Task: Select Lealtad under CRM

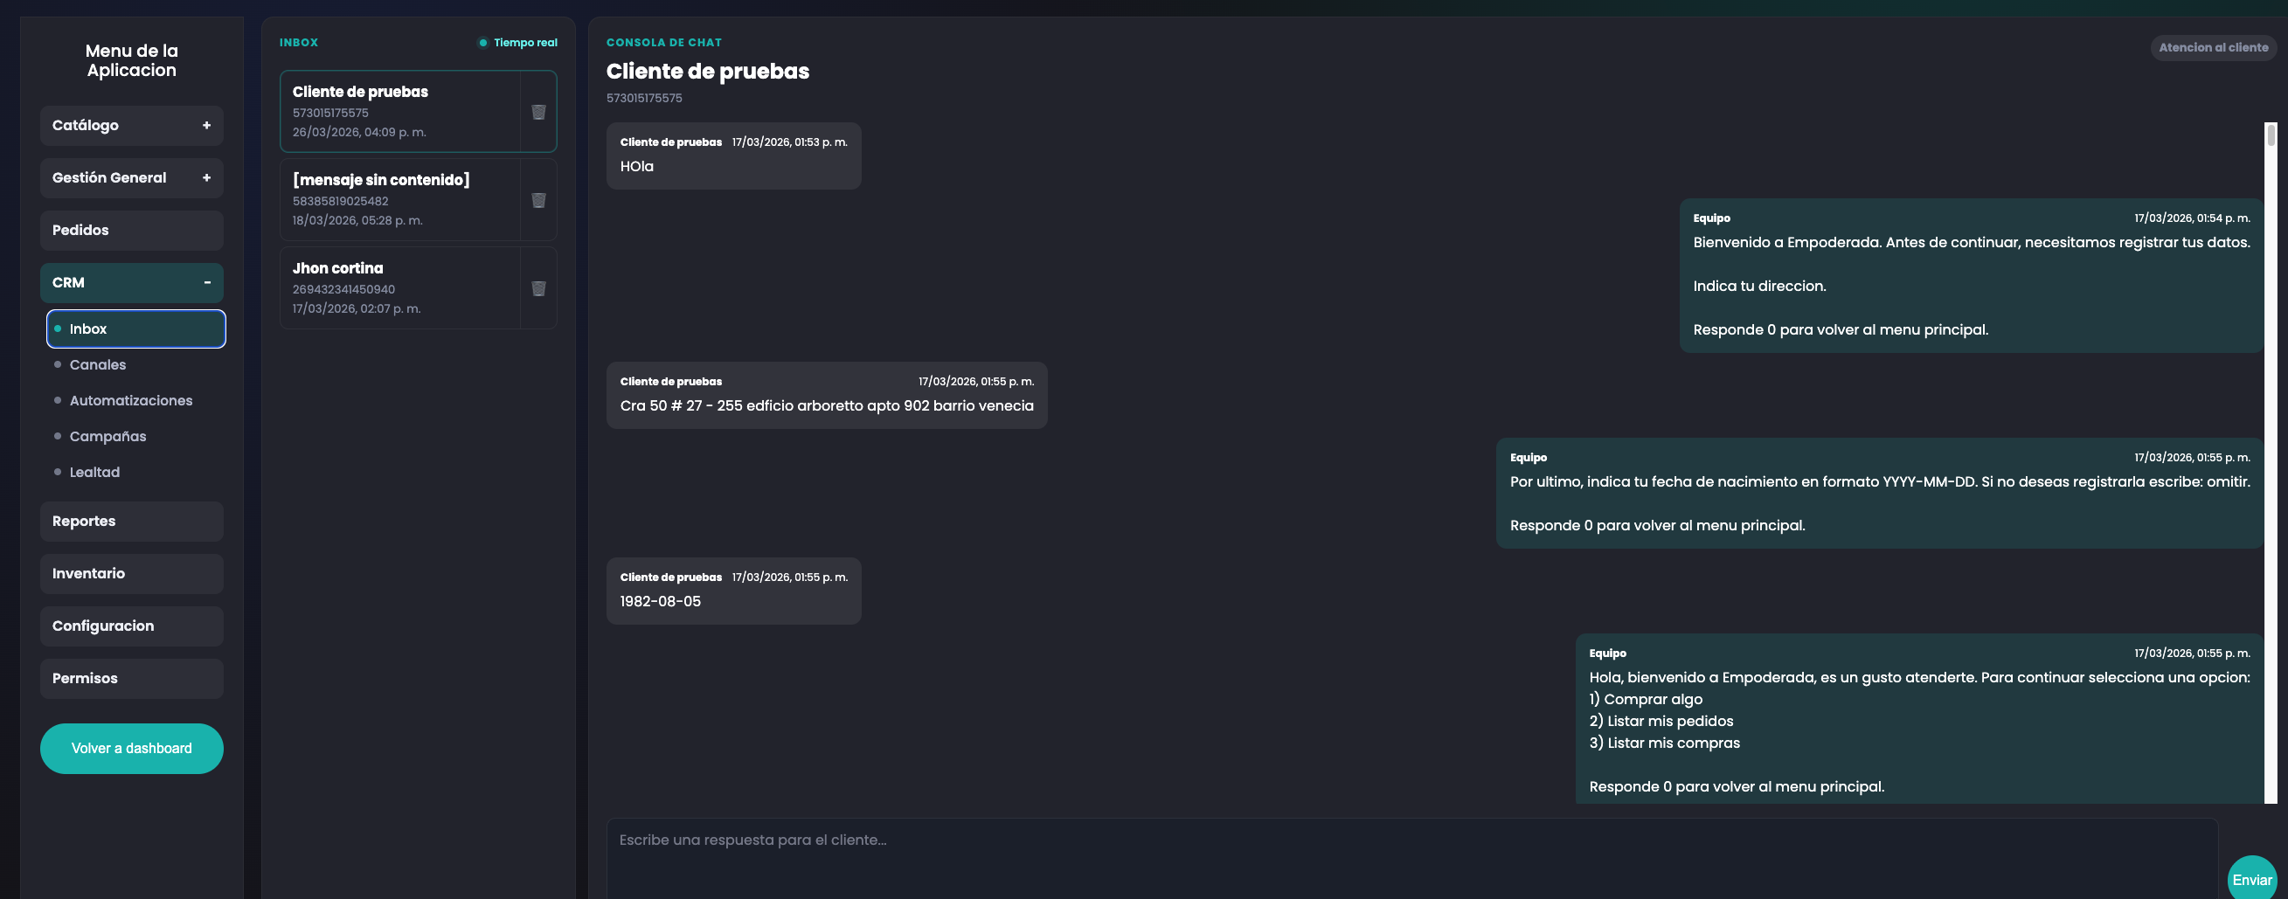Action: click(94, 473)
